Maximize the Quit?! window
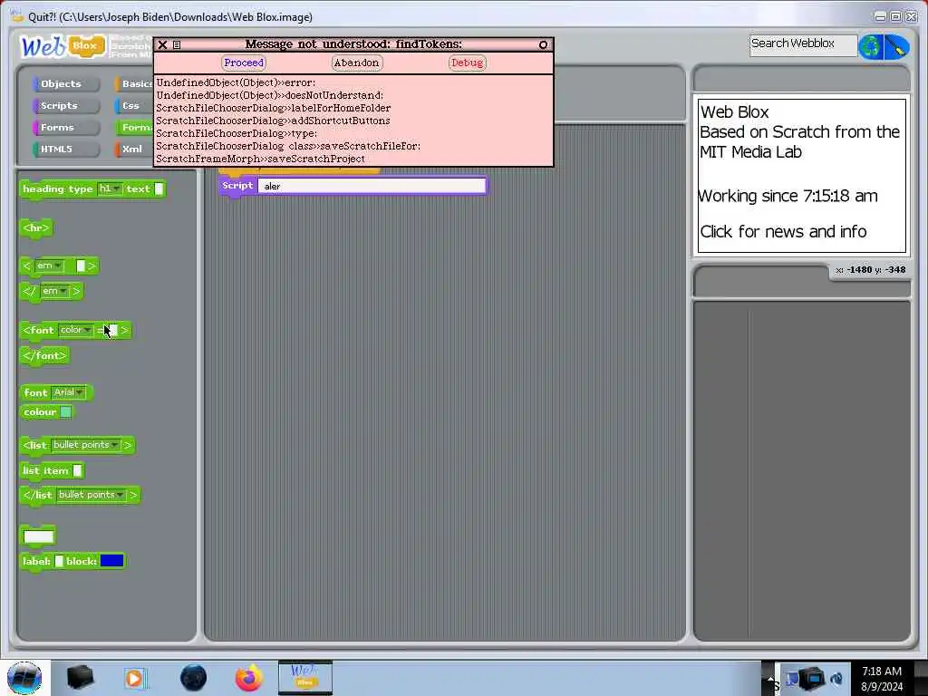 895,16
